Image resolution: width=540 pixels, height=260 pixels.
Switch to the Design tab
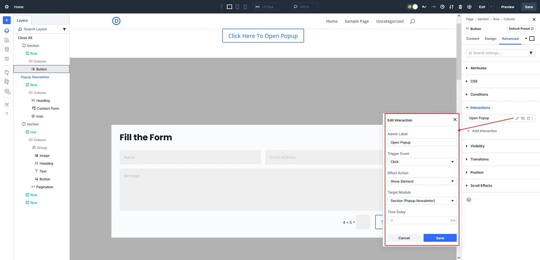click(490, 39)
